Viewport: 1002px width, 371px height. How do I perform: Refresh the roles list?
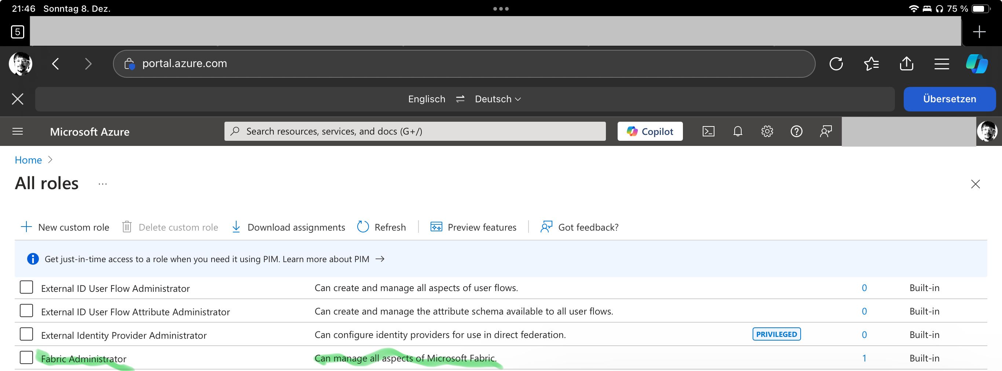(x=381, y=227)
